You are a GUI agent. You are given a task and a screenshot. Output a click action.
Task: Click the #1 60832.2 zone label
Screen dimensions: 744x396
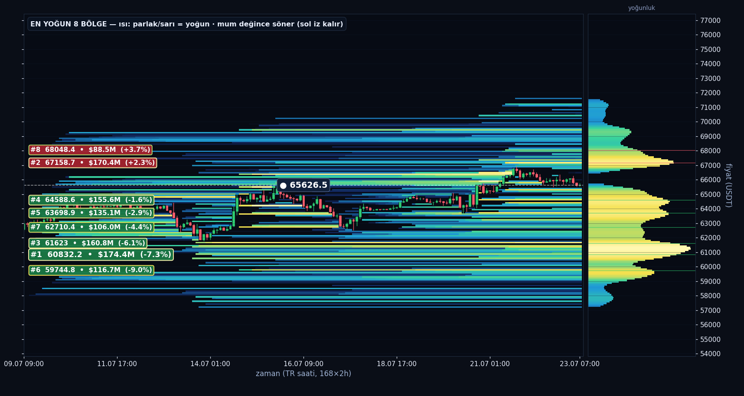[101, 254]
